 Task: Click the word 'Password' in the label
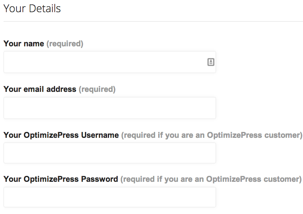click(x=100, y=179)
